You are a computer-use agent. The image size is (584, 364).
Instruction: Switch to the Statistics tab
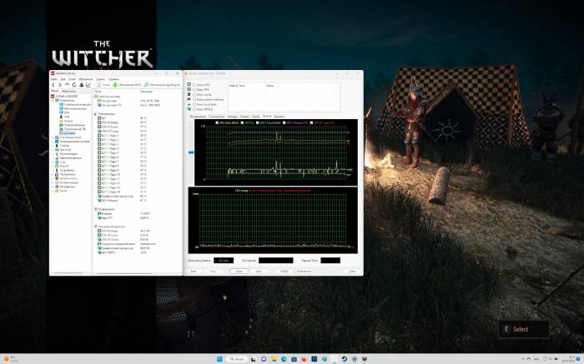(279, 117)
